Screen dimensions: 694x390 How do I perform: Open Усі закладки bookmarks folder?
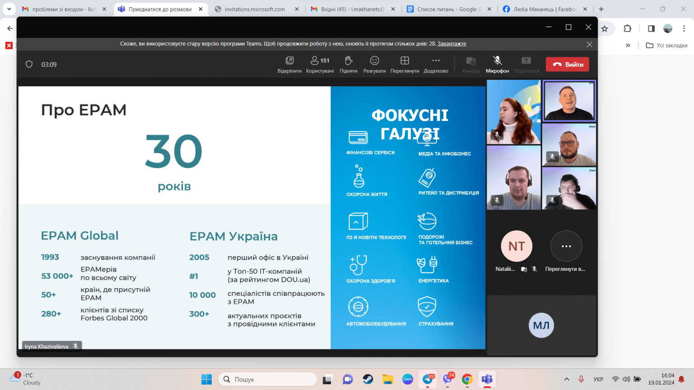coord(667,45)
